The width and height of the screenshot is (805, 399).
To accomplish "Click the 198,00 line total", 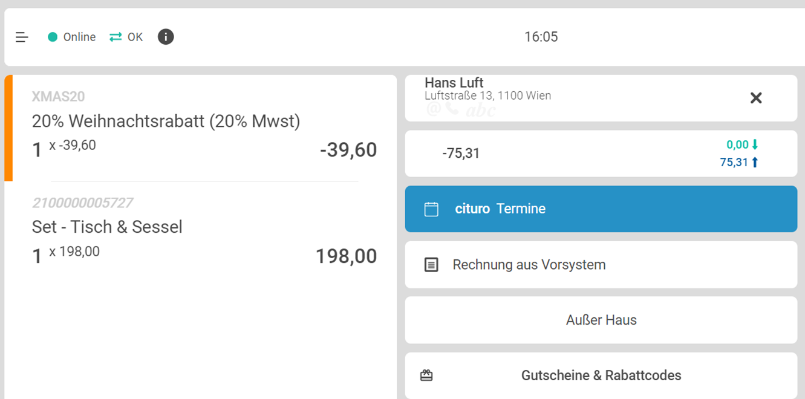I will point(346,256).
